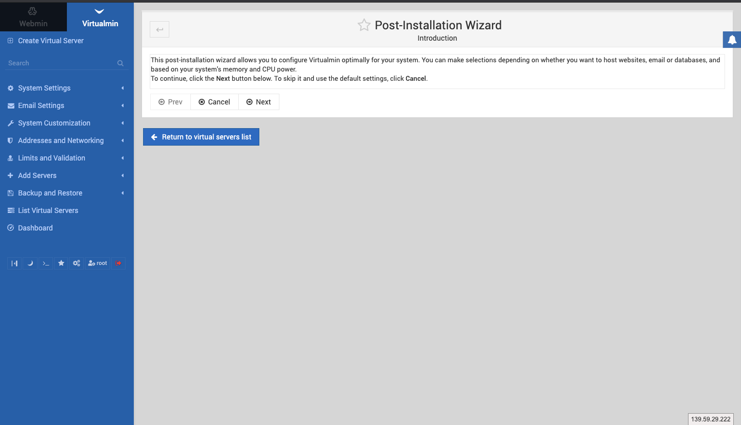Click Return to virtual servers list
Image resolution: width=741 pixels, height=425 pixels.
(201, 137)
